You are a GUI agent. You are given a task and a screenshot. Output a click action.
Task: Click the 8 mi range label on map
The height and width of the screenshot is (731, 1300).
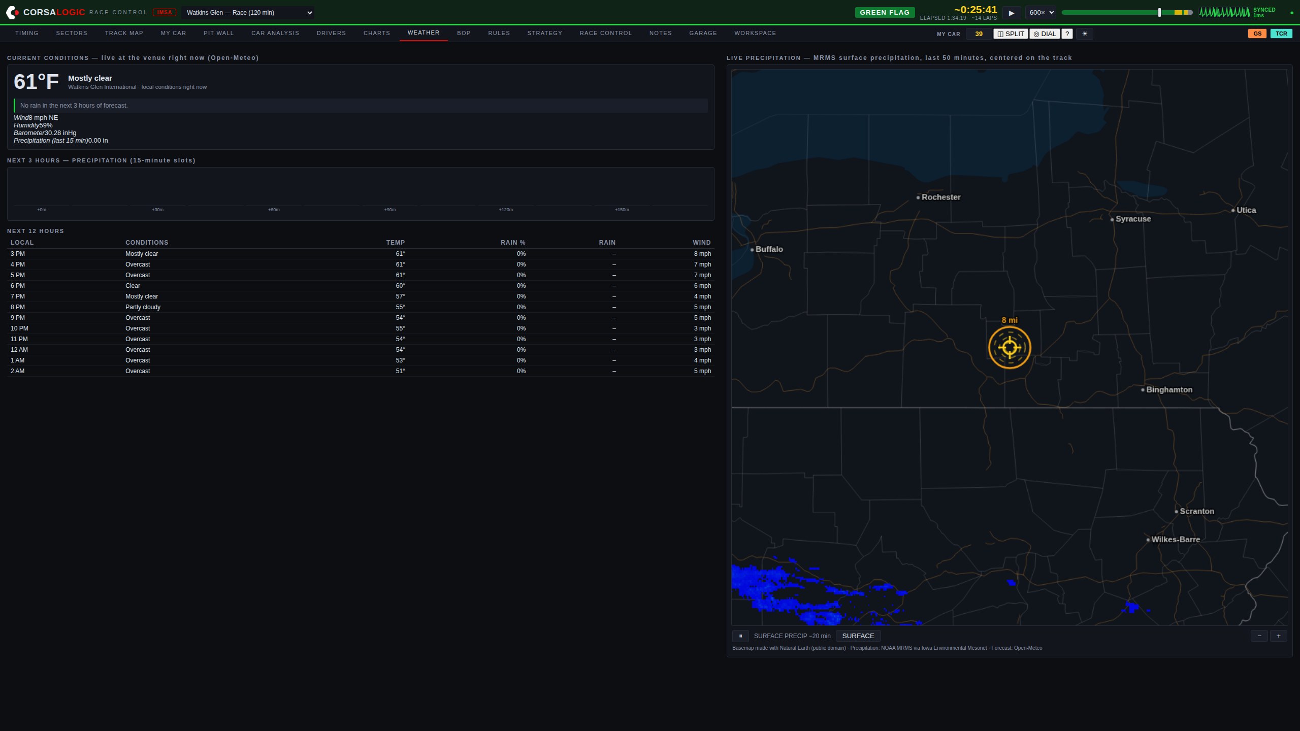tap(1010, 320)
